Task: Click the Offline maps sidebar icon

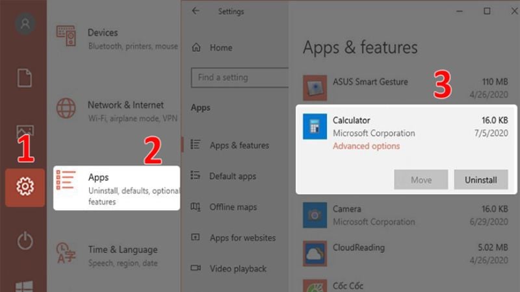Action: click(x=196, y=206)
